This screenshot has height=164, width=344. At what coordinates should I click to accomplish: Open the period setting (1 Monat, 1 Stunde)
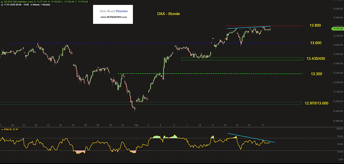coord(41,5)
